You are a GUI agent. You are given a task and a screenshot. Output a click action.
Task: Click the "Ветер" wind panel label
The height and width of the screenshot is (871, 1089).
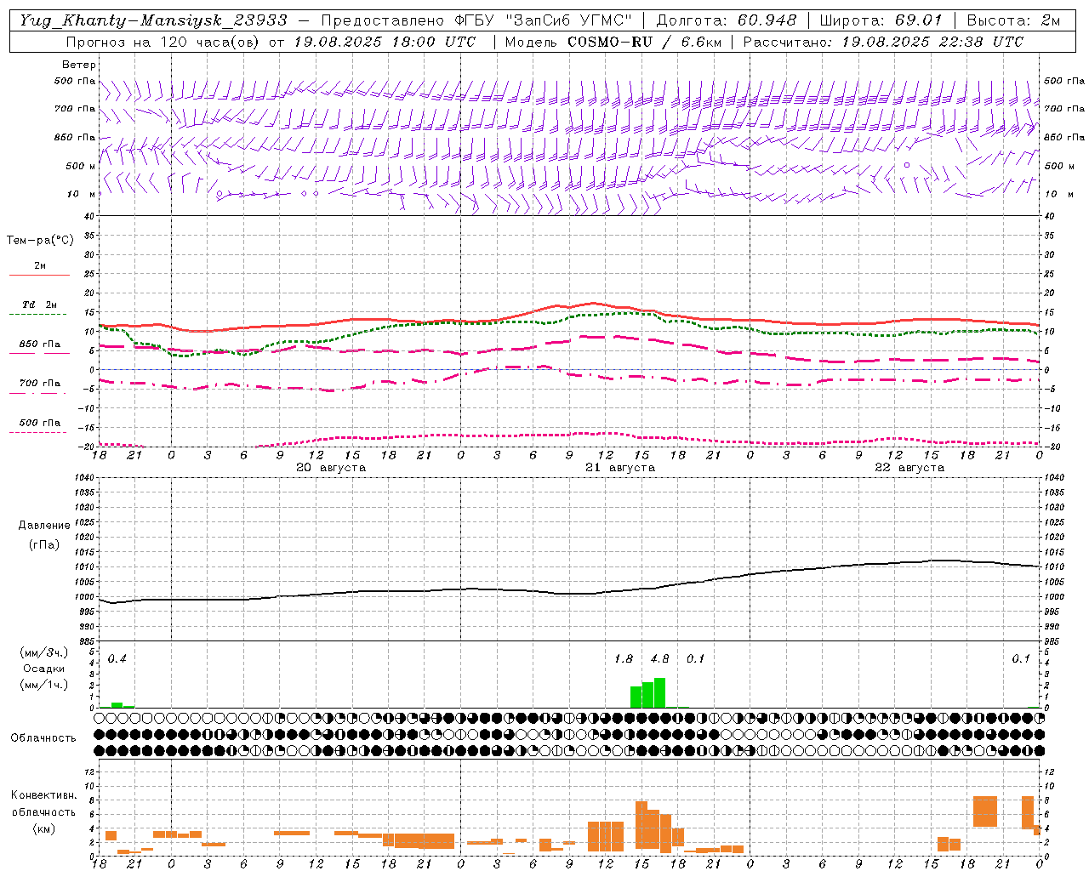coord(79,65)
